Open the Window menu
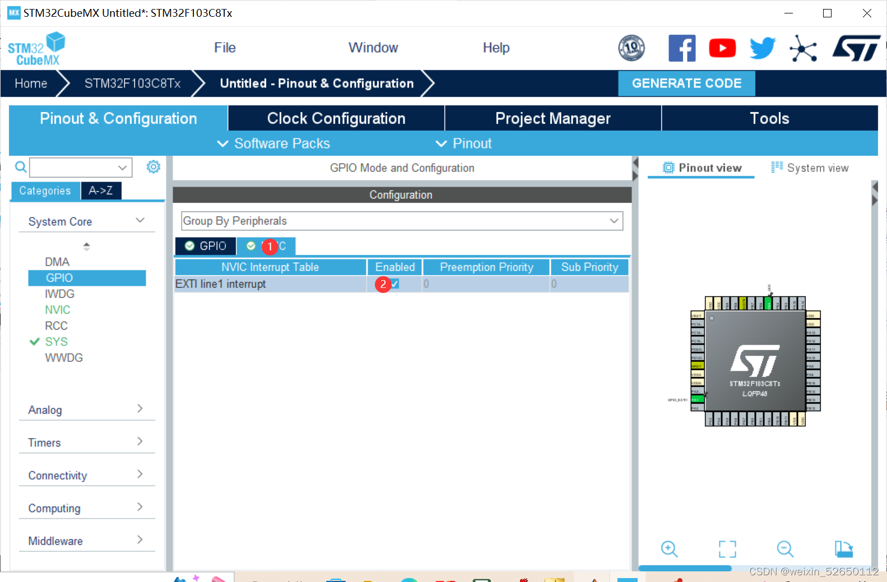 pos(373,48)
